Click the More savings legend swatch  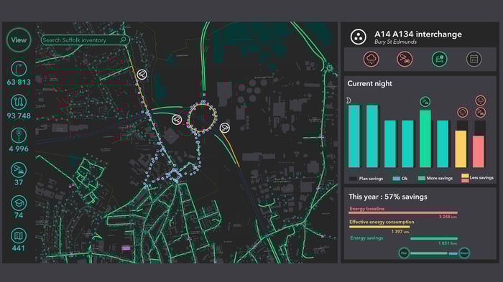[x=422, y=179]
